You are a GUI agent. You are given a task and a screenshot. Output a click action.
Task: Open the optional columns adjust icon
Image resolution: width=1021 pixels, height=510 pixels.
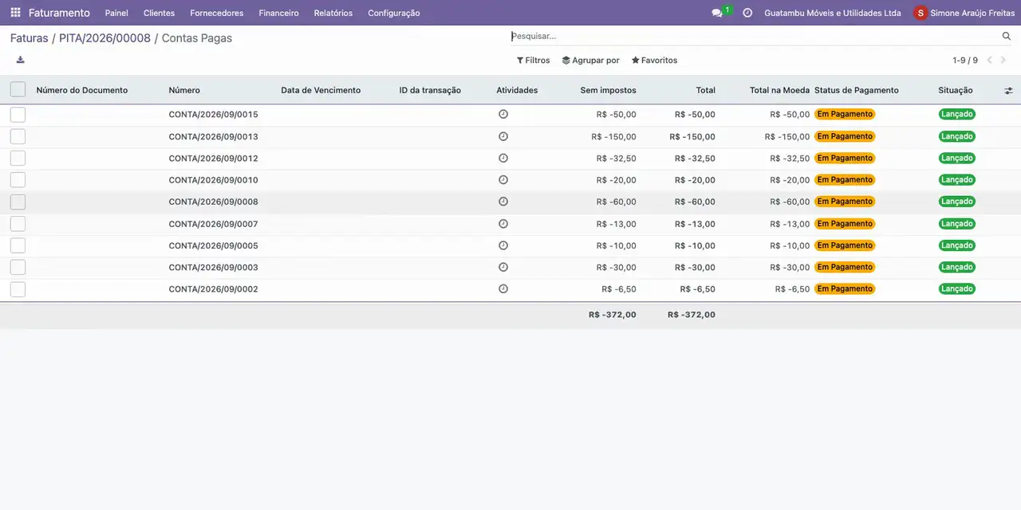click(1008, 91)
